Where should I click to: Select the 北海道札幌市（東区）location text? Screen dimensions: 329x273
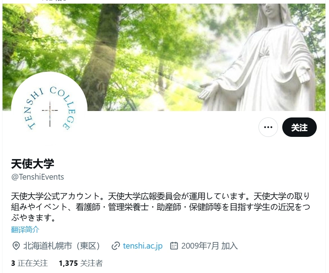coord(62,246)
